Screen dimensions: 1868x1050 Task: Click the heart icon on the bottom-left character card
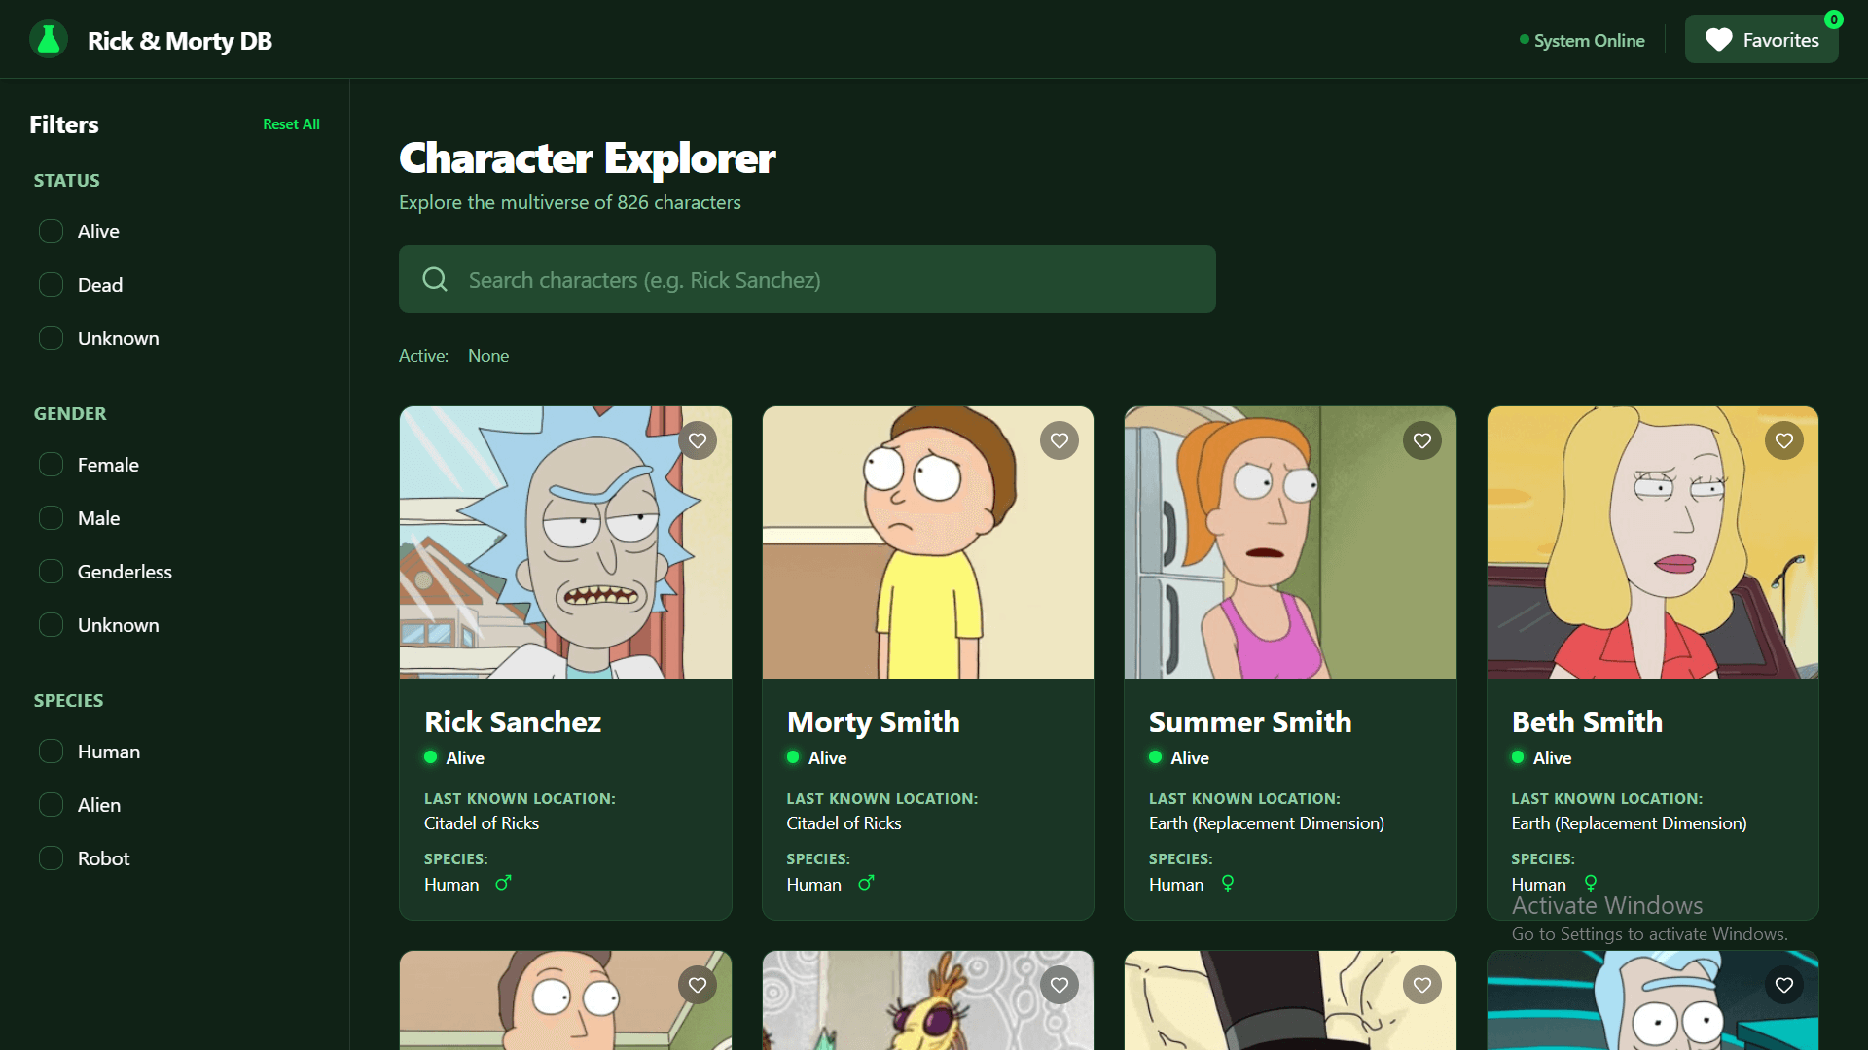coord(698,985)
